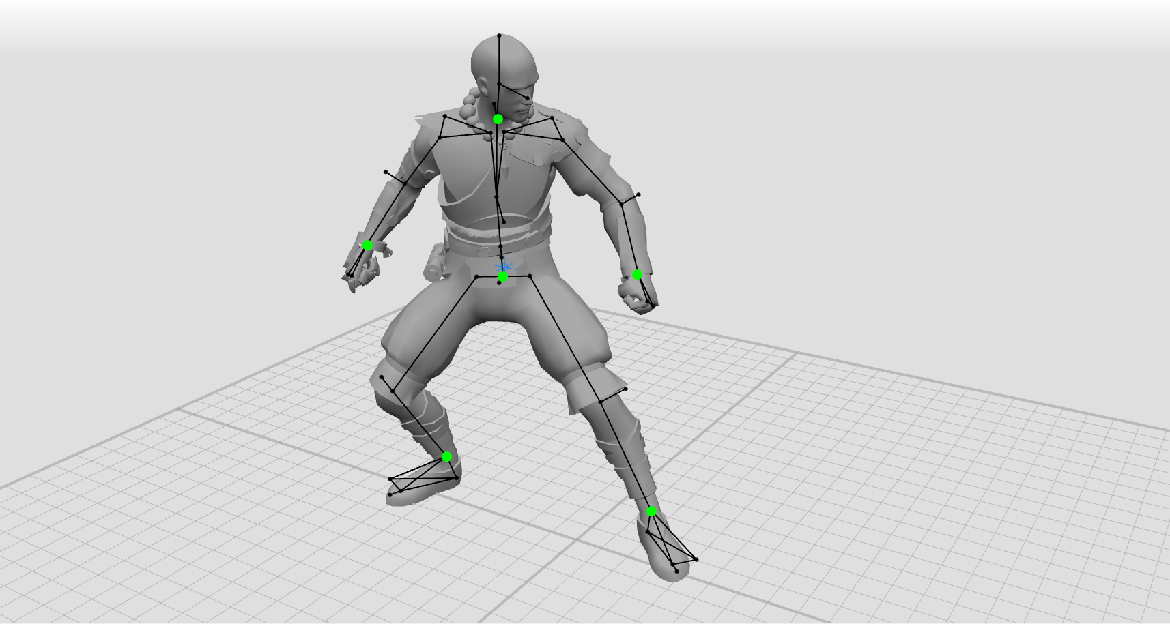Click the character's bead necklace
Image resolution: width=1170 pixels, height=624 pixels.
coord(470,109)
